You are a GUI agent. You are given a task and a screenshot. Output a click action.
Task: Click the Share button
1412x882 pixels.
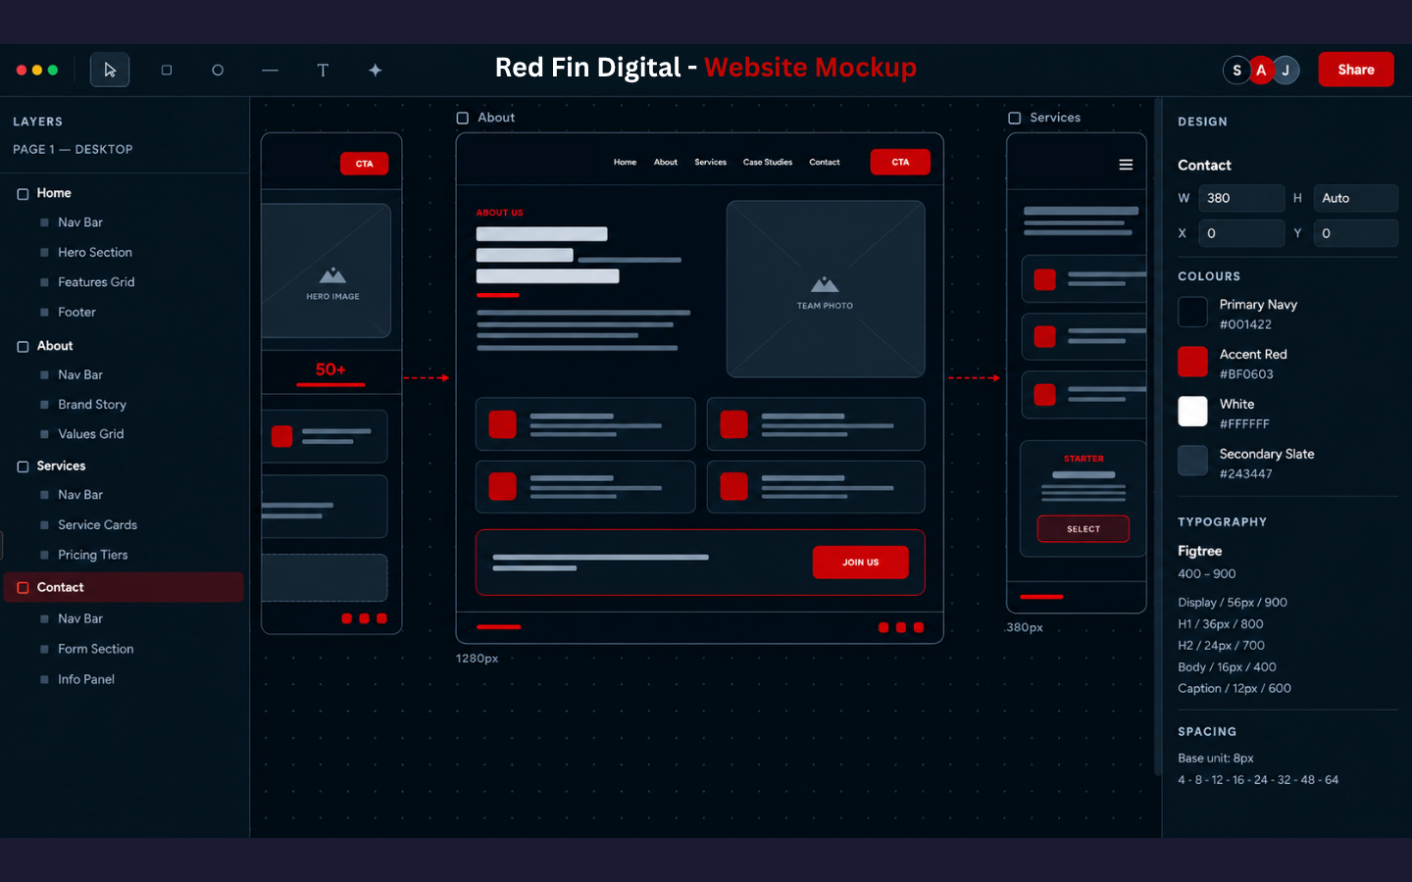(x=1356, y=70)
